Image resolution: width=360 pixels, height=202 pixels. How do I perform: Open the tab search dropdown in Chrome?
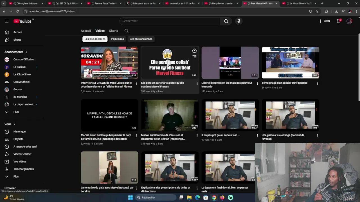[x=4, y=3]
